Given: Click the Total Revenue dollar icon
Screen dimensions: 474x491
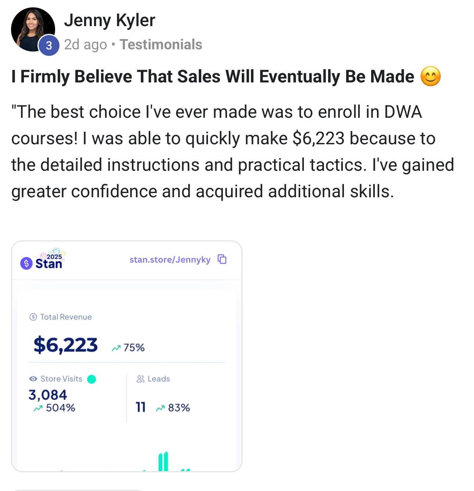Looking at the screenshot, I should [x=33, y=317].
